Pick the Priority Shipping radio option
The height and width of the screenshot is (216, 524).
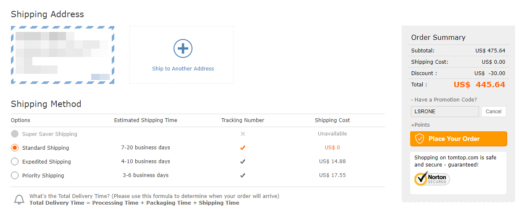(15, 175)
